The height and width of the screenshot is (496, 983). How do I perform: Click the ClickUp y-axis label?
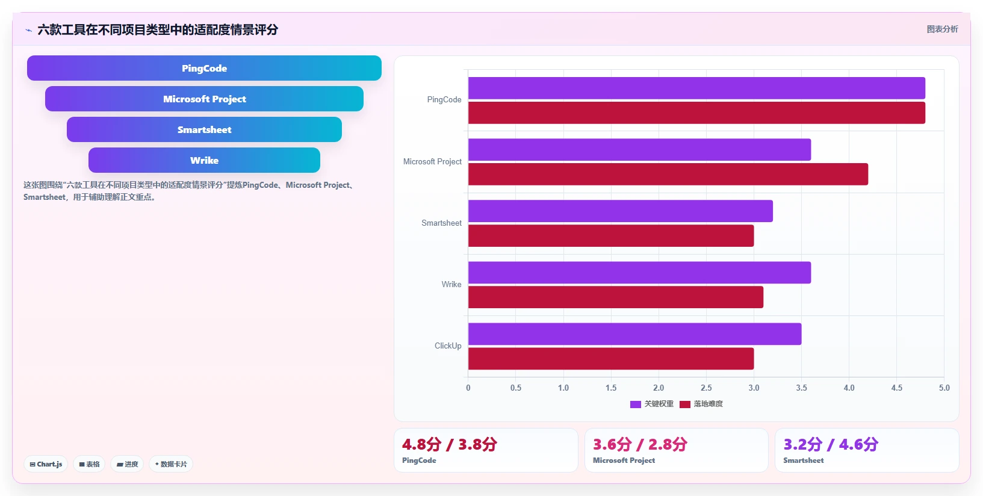pyautogui.click(x=448, y=346)
